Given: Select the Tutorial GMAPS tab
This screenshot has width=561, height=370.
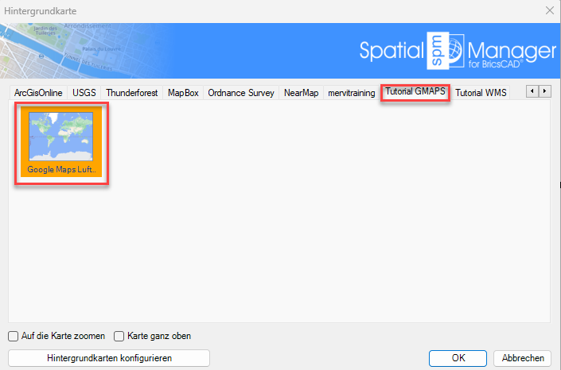Looking at the screenshot, I should pyautogui.click(x=415, y=92).
